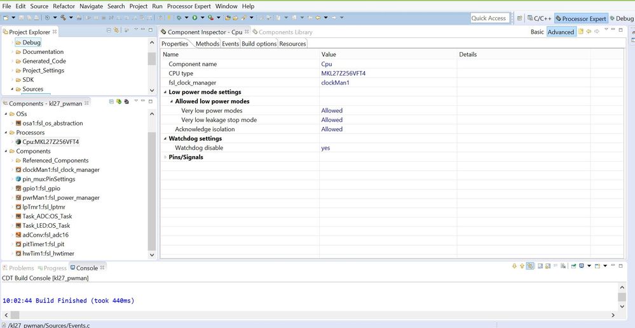635x328 pixels.
Task: Switch to C/C++ perspective
Action: [539, 18]
